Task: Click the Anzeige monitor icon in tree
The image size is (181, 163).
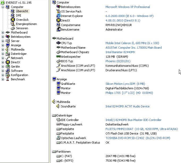Action: (8, 45)
